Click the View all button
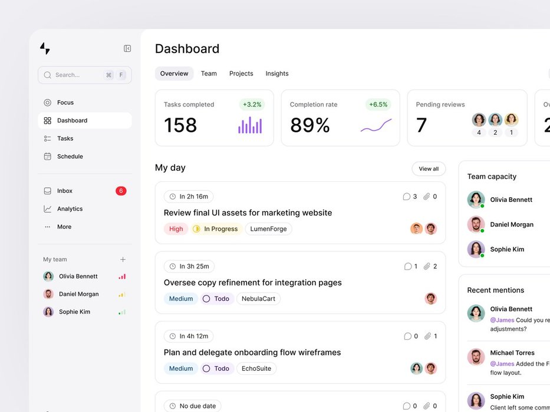The height and width of the screenshot is (412, 550). [x=429, y=169]
